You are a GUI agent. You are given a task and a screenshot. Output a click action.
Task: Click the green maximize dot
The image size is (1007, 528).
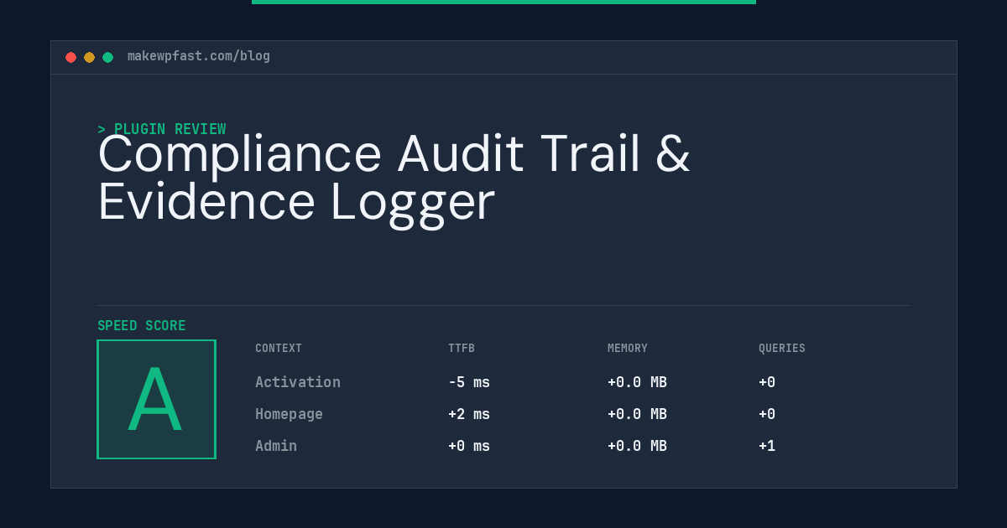[x=107, y=57]
